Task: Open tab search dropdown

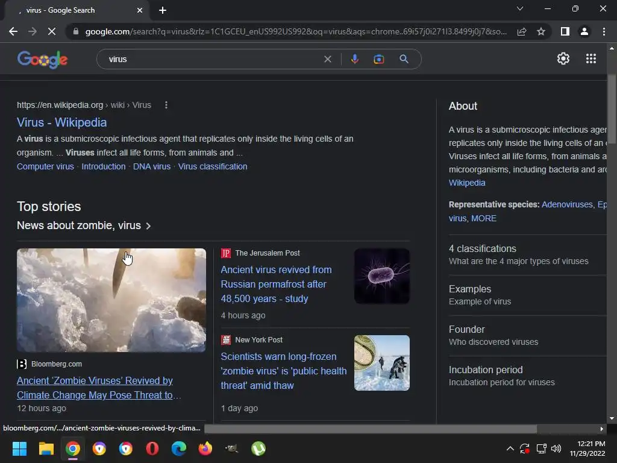Action: 520,8
